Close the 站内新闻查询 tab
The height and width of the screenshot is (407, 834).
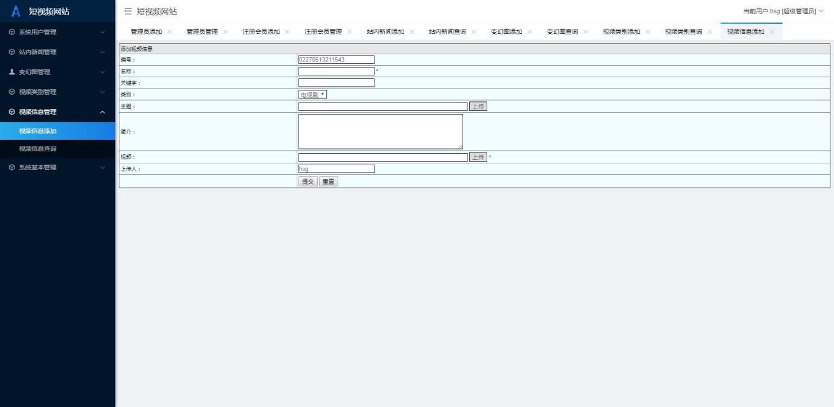[474, 32]
